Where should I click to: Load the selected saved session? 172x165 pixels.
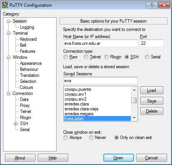(x=152, y=90)
